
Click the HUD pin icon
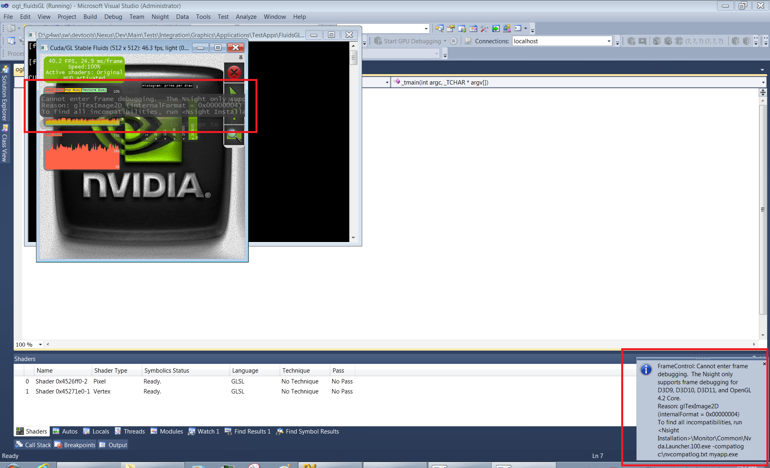(x=241, y=58)
